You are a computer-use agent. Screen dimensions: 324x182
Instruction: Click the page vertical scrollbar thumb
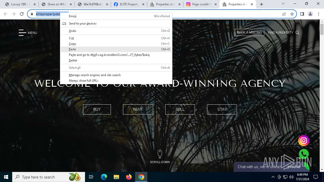[x=322, y=29]
